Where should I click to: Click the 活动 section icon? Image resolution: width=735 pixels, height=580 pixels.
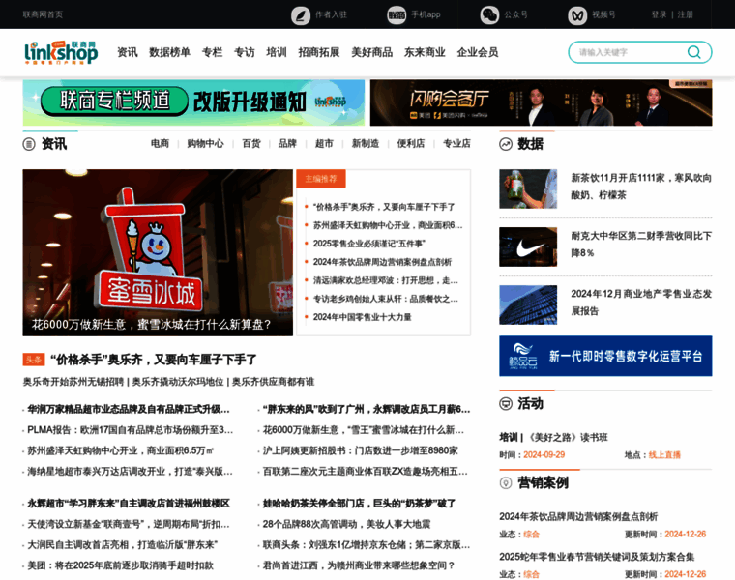506,403
